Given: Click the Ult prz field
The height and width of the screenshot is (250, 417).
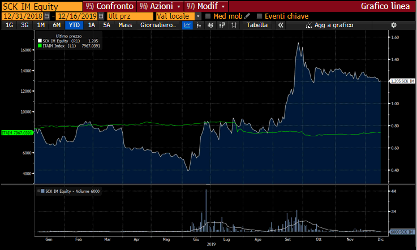Looking at the screenshot, I should point(130,16).
